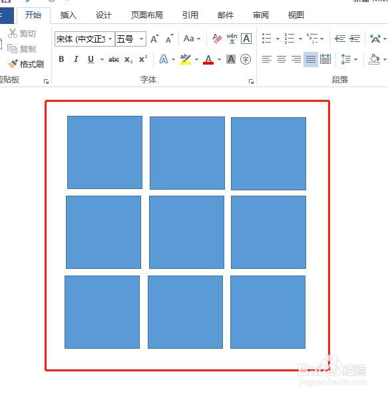The height and width of the screenshot is (396, 388).
Task: Expand font color dropdown arrow
Action: pos(219,60)
